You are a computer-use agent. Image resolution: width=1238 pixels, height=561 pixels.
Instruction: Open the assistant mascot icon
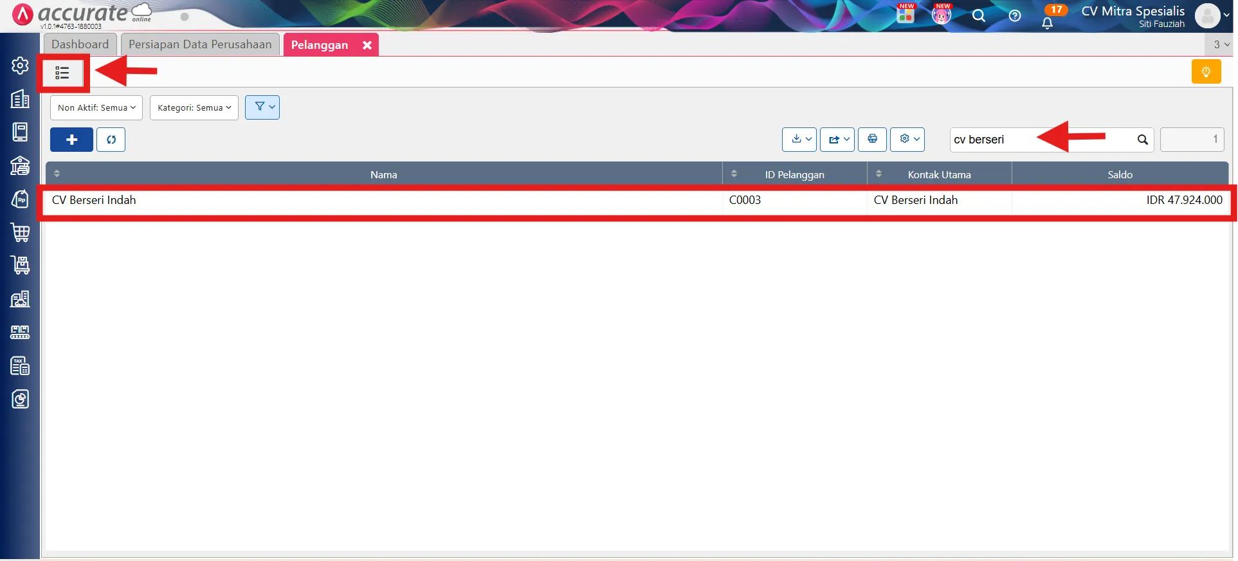click(x=942, y=14)
